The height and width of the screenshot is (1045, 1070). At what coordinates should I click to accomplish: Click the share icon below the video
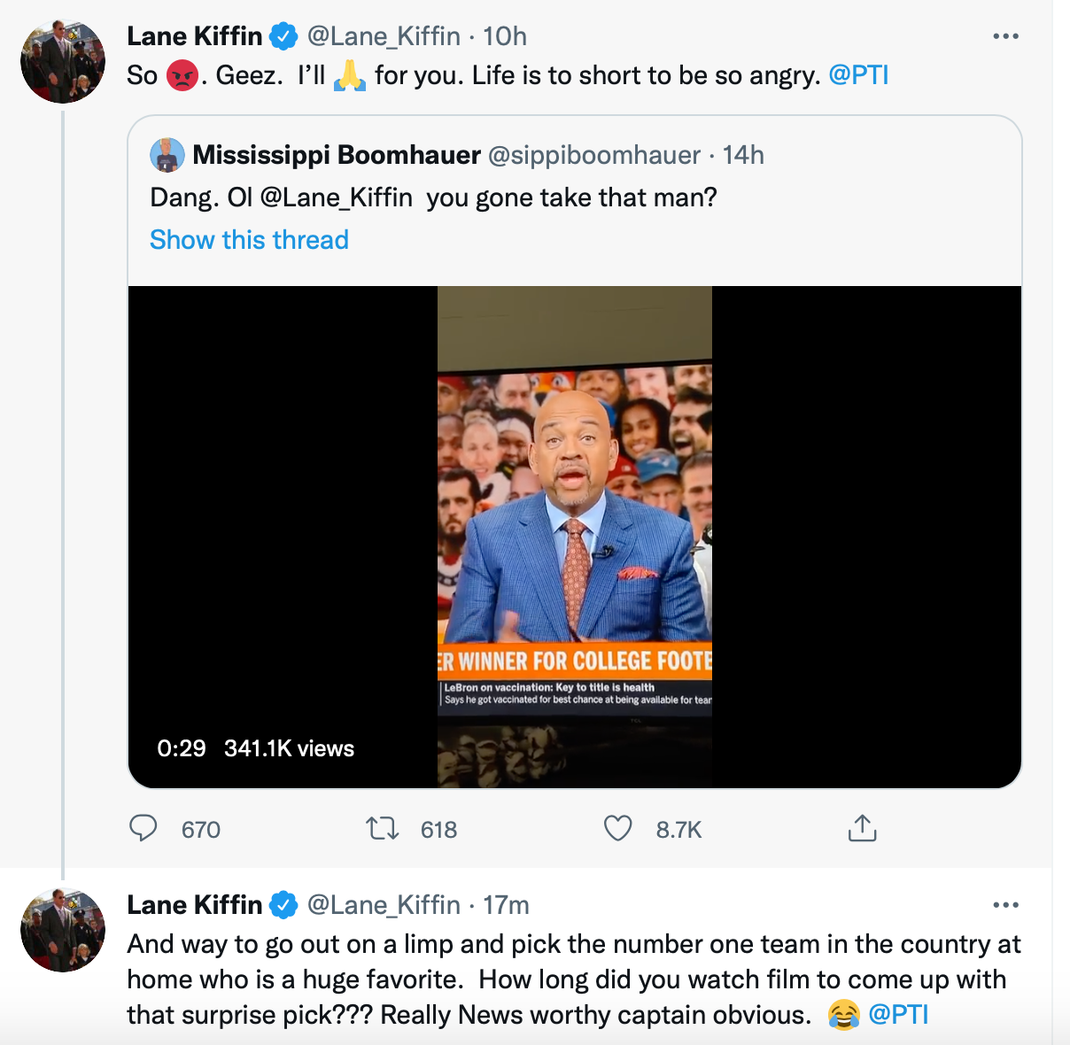coord(862,829)
